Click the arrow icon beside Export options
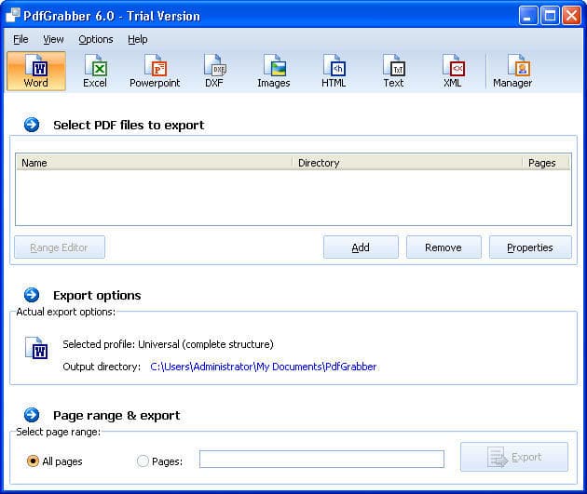 (x=32, y=295)
